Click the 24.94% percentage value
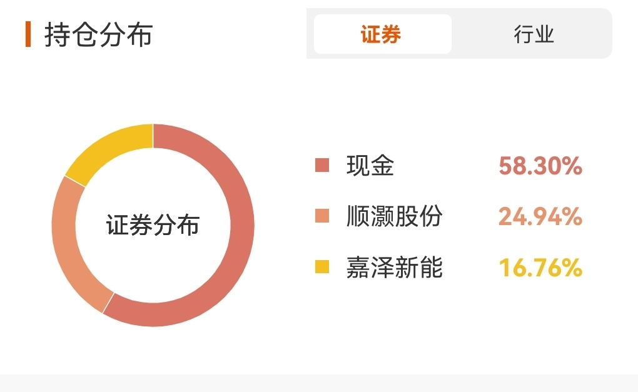 pyautogui.click(x=540, y=216)
